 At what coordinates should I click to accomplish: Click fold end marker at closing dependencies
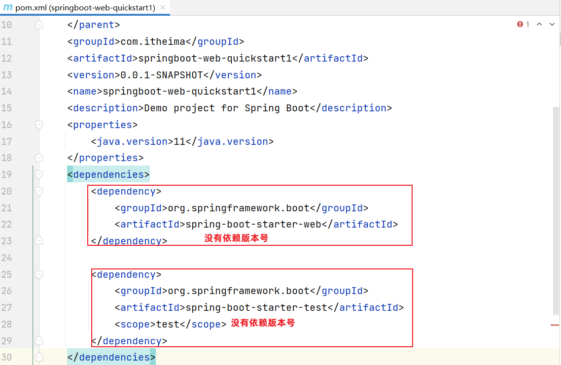39,358
